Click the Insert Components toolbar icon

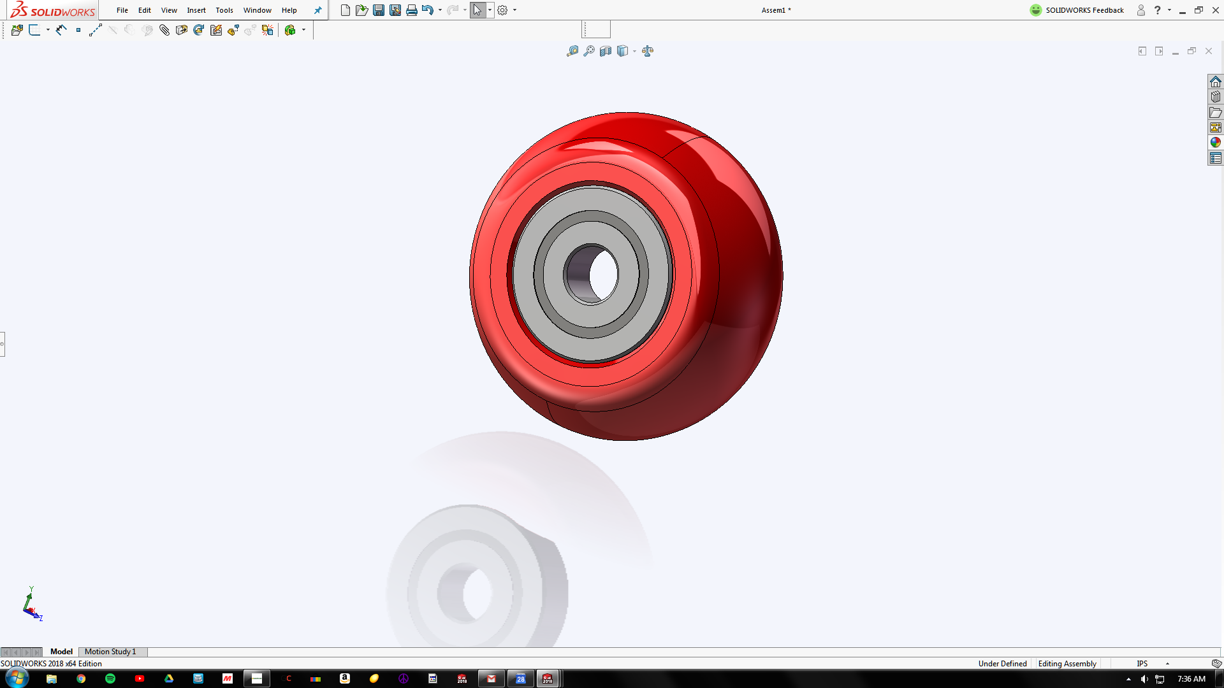17,30
